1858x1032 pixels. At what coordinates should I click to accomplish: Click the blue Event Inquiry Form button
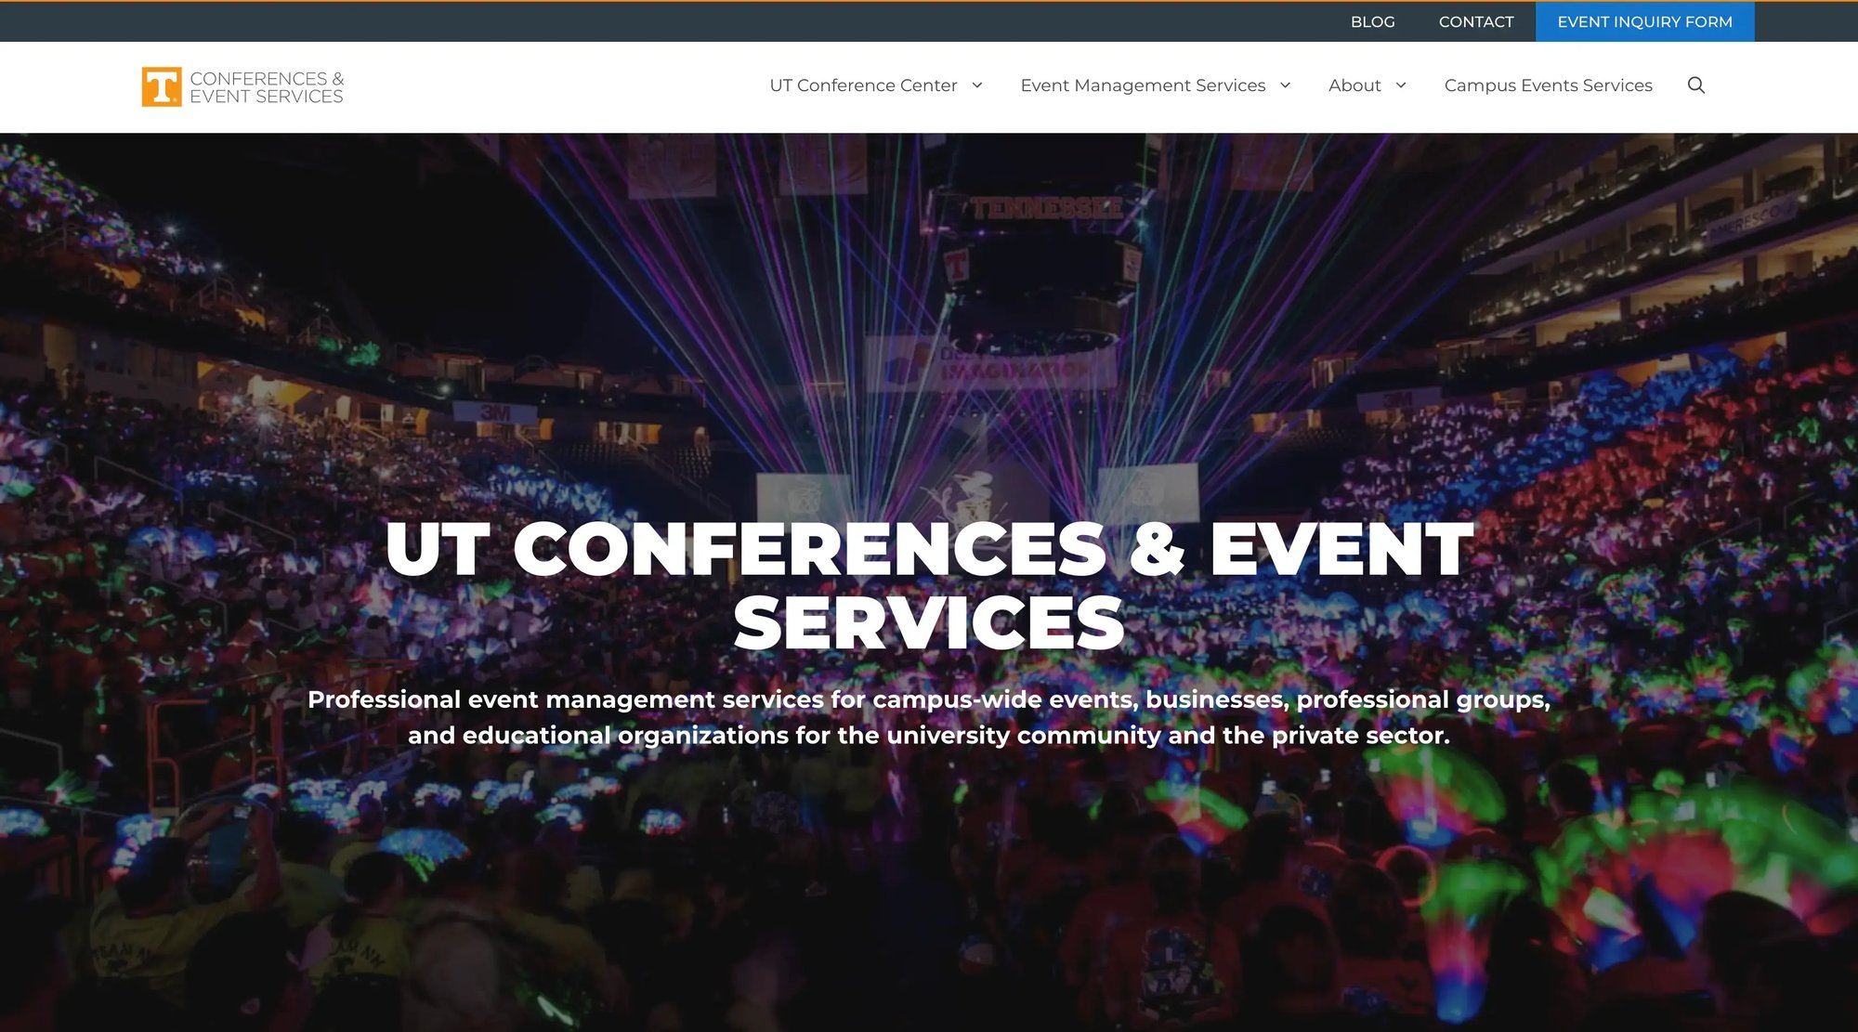[x=1644, y=21]
